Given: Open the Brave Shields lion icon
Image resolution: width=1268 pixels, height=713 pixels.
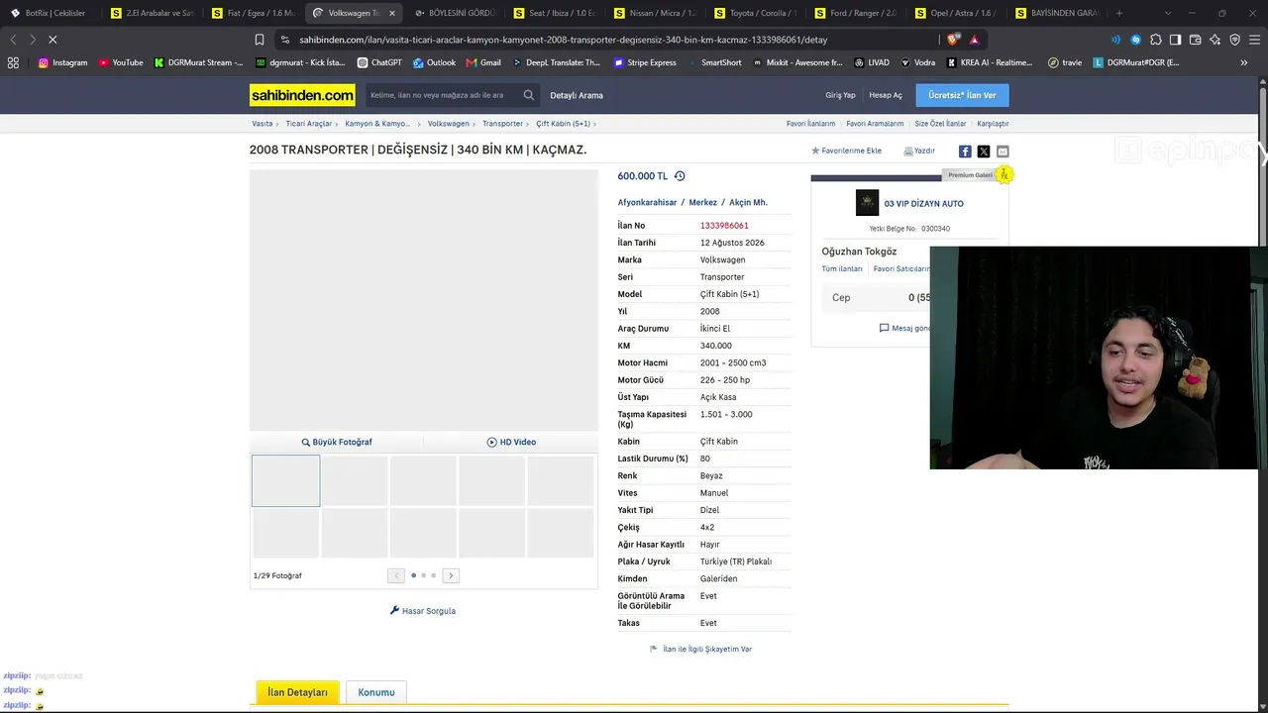Looking at the screenshot, I should coord(953,40).
